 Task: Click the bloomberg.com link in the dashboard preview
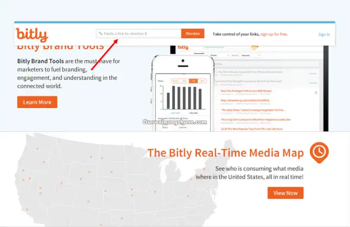pos(245,101)
